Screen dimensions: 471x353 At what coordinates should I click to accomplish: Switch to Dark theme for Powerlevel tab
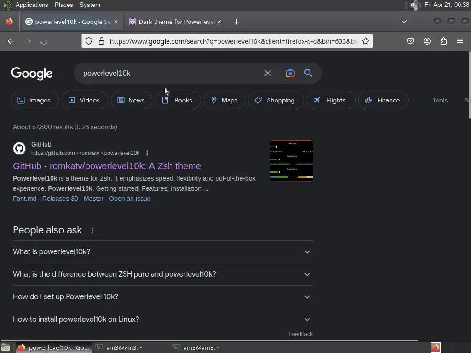(175, 22)
